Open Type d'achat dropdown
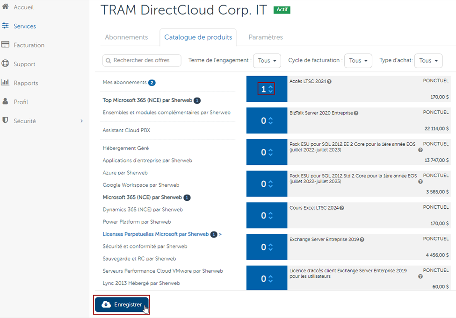The image size is (456, 318). pyautogui.click(x=428, y=61)
